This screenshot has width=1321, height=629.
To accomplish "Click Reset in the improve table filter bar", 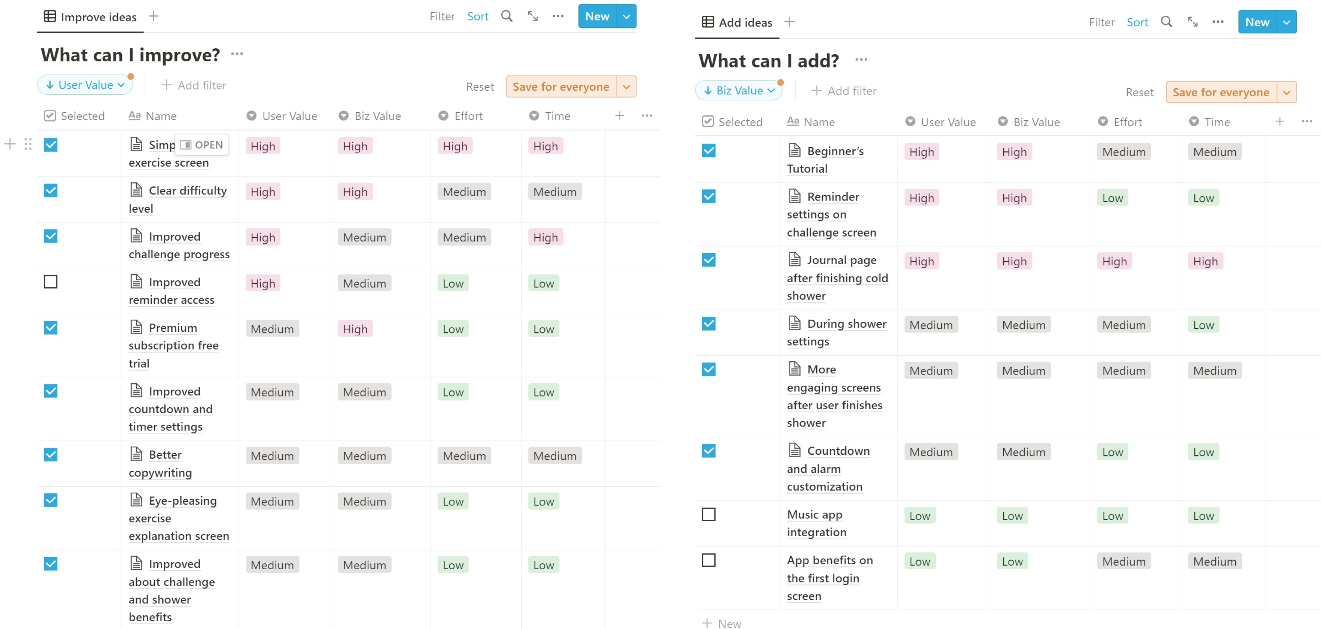I will (480, 86).
